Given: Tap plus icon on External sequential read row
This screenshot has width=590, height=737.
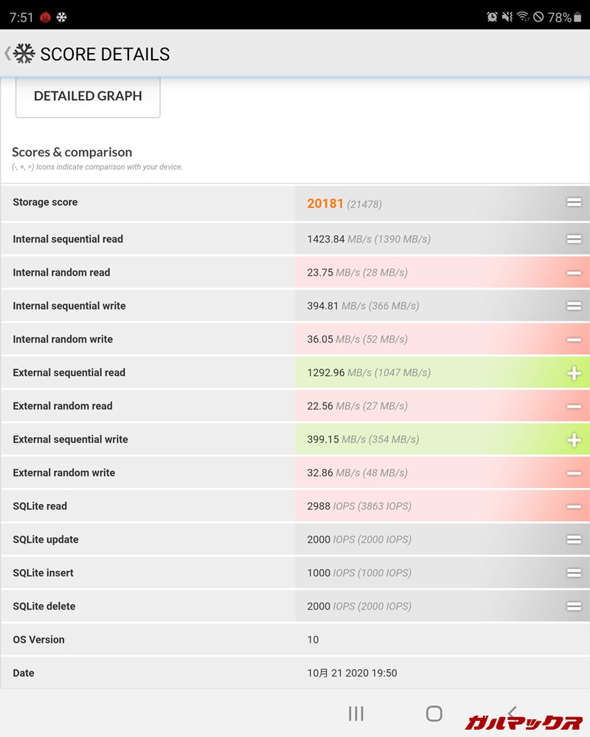Looking at the screenshot, I should pyautogui.click(x=574, y=373).
